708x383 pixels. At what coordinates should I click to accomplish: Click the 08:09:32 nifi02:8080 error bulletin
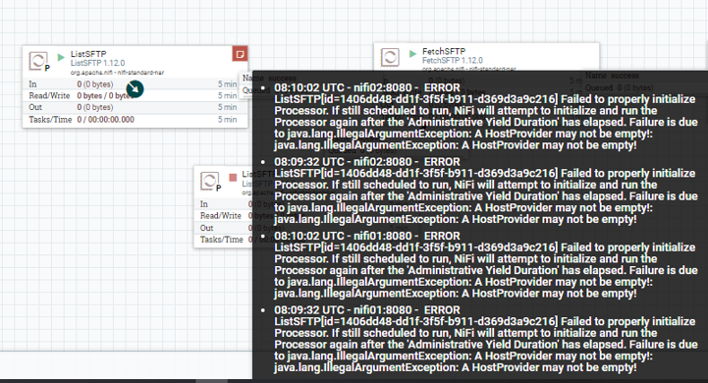click(486, 191)
